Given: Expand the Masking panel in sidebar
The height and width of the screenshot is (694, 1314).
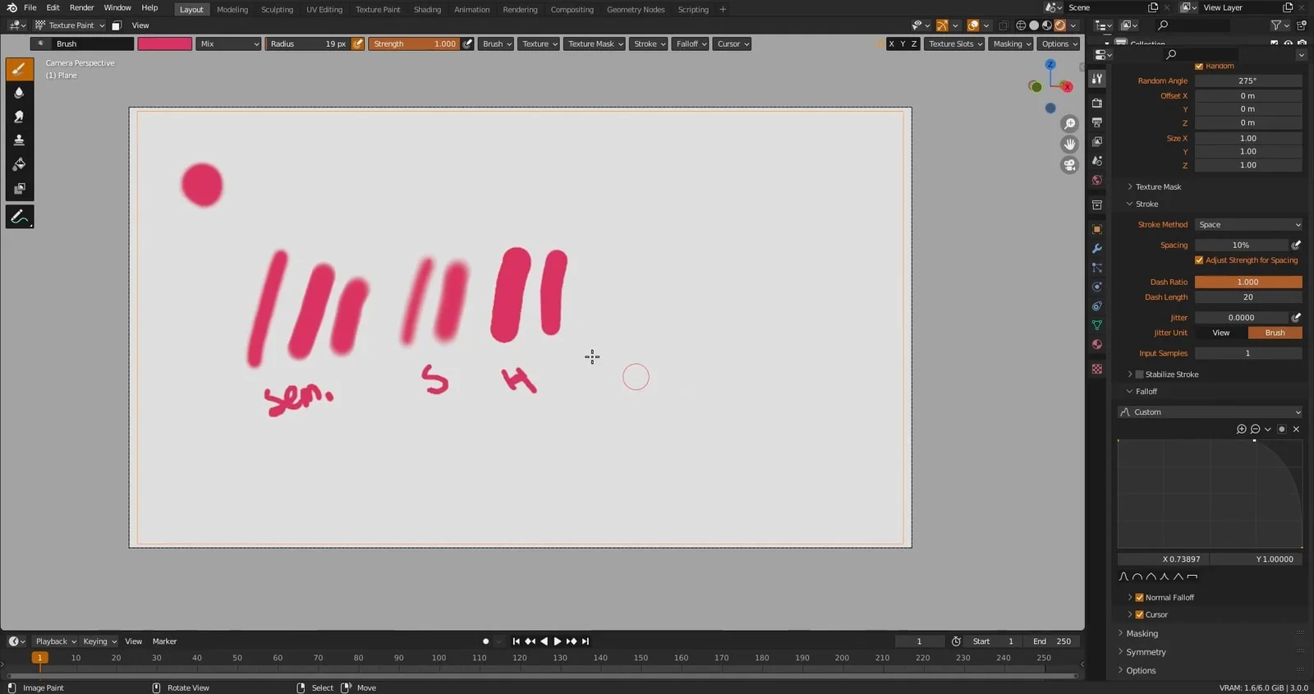Looking at the screenshot, I should (1142, 634).
